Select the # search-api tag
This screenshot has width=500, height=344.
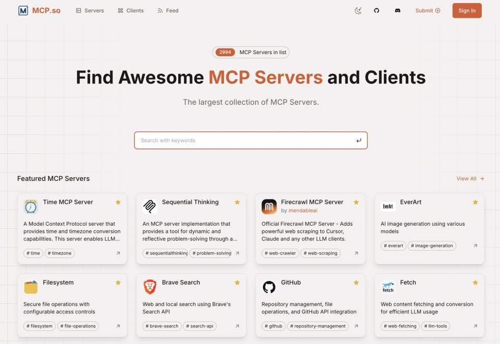point(200,326)
